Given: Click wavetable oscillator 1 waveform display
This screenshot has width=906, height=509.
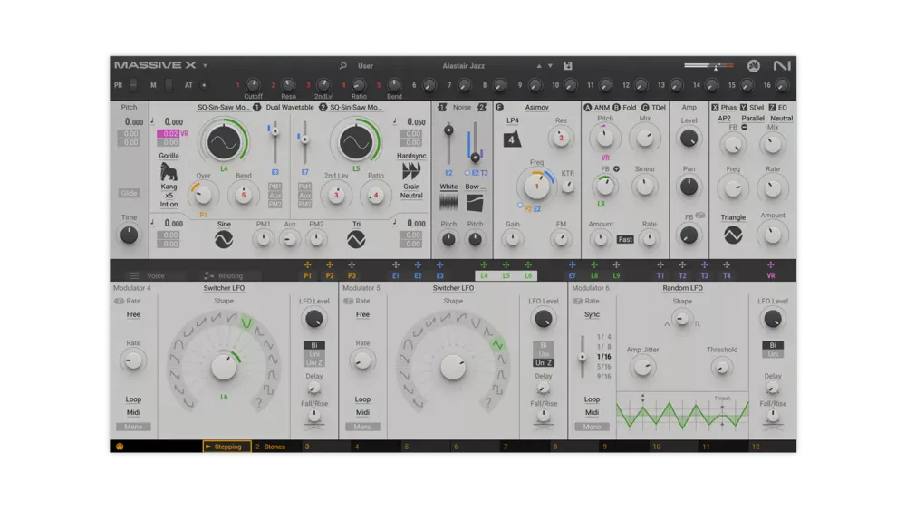Looking at the screenshot, I should click(224, 143).
